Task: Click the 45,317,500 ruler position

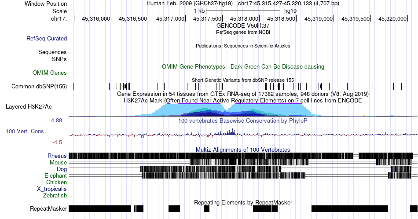Action: 207,18
